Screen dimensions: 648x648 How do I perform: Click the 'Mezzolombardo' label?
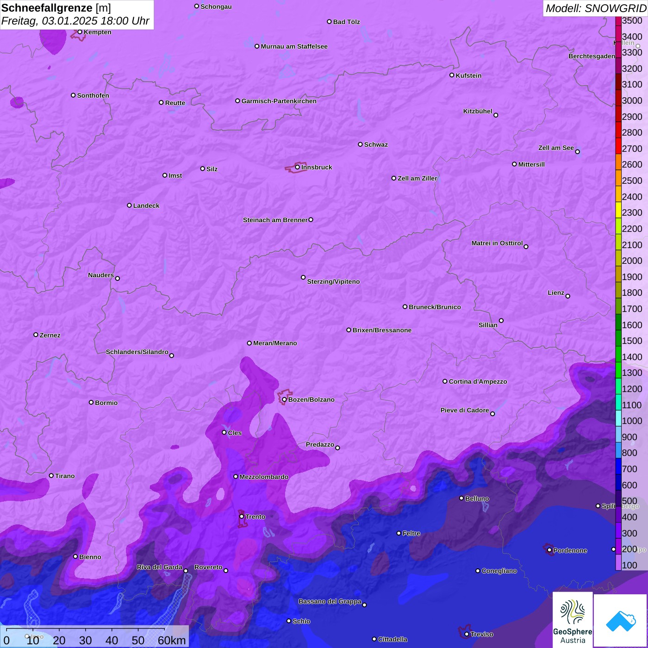click(264, 477)
